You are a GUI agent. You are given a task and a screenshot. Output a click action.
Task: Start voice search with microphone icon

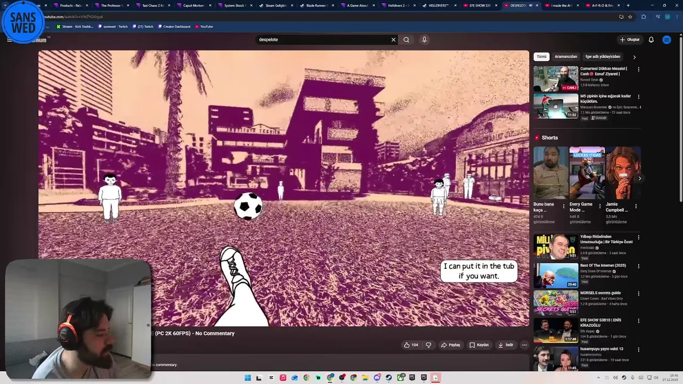coord(424,39)
